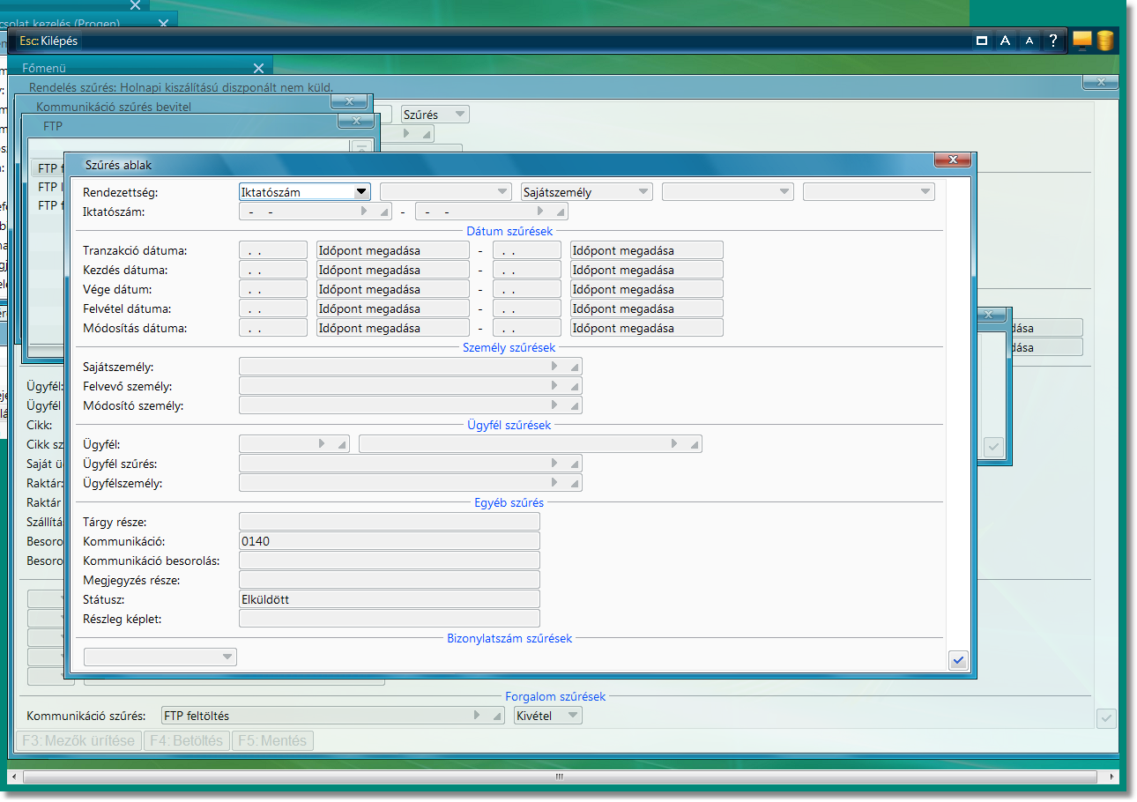The width and height of the screenshot is (1137, 802).
Task: Click the Tranzakció dátuma start date field
Action: pos(273,250)
